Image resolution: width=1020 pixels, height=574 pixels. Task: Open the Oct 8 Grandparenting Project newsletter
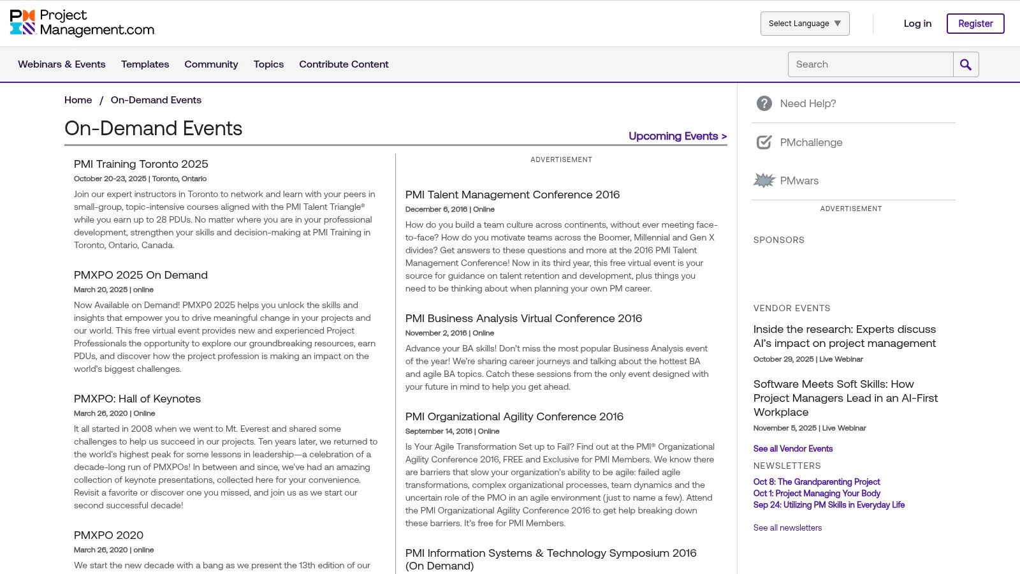(x=817, y=482)
